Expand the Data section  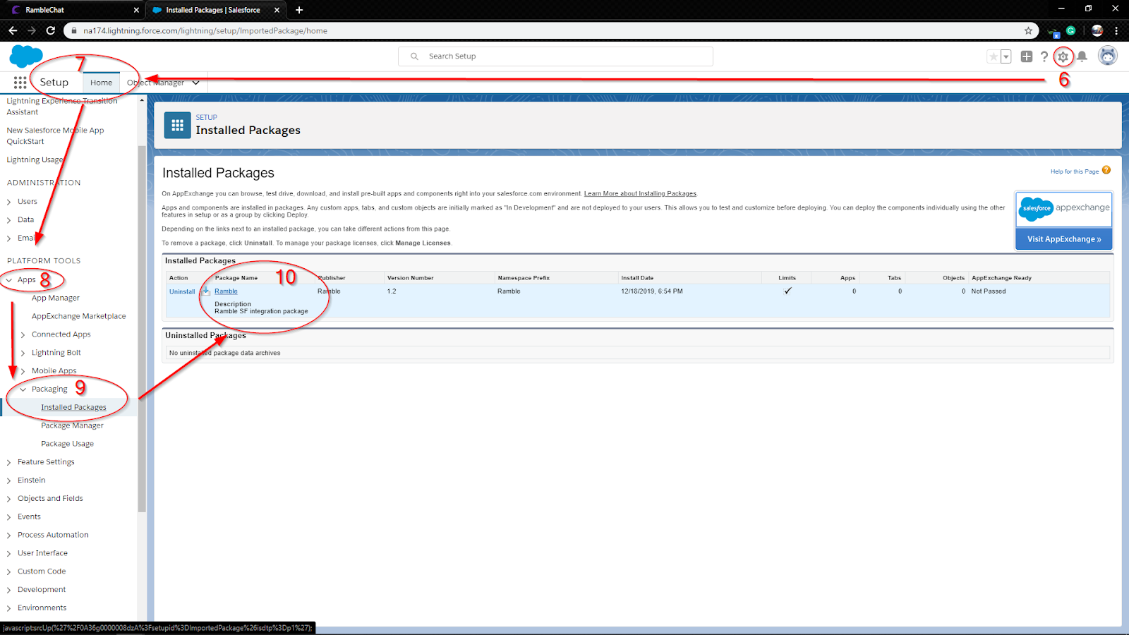pos(8,220)
